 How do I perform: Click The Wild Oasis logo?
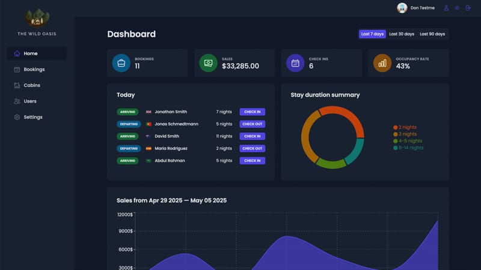pyautogui.click(x=37, y=18)
